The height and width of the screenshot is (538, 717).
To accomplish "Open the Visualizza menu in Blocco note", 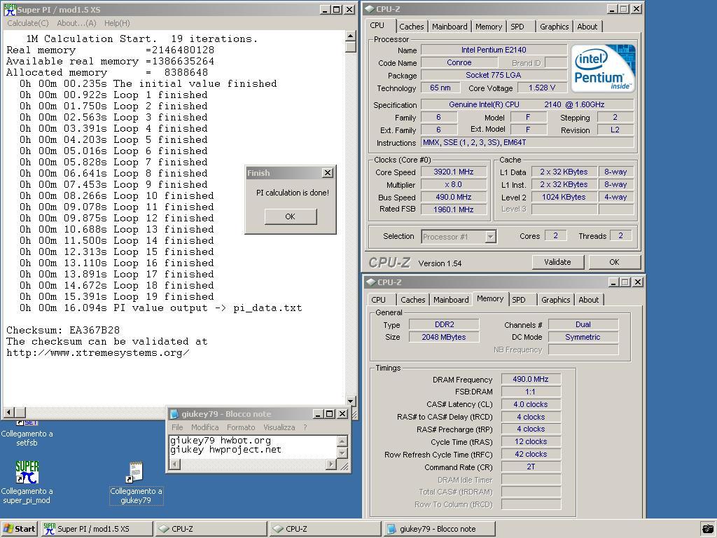I will pyautogui.click(x=279, y=427).
